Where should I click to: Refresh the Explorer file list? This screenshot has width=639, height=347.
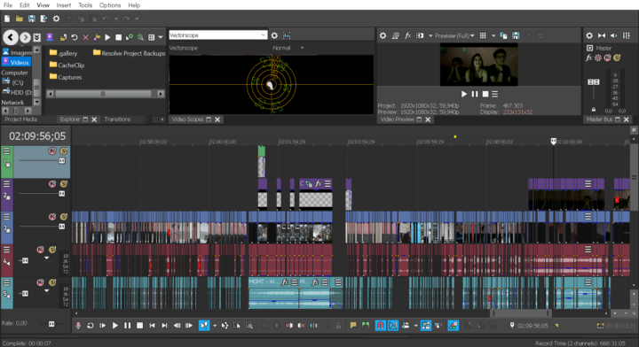click(75, 37)
